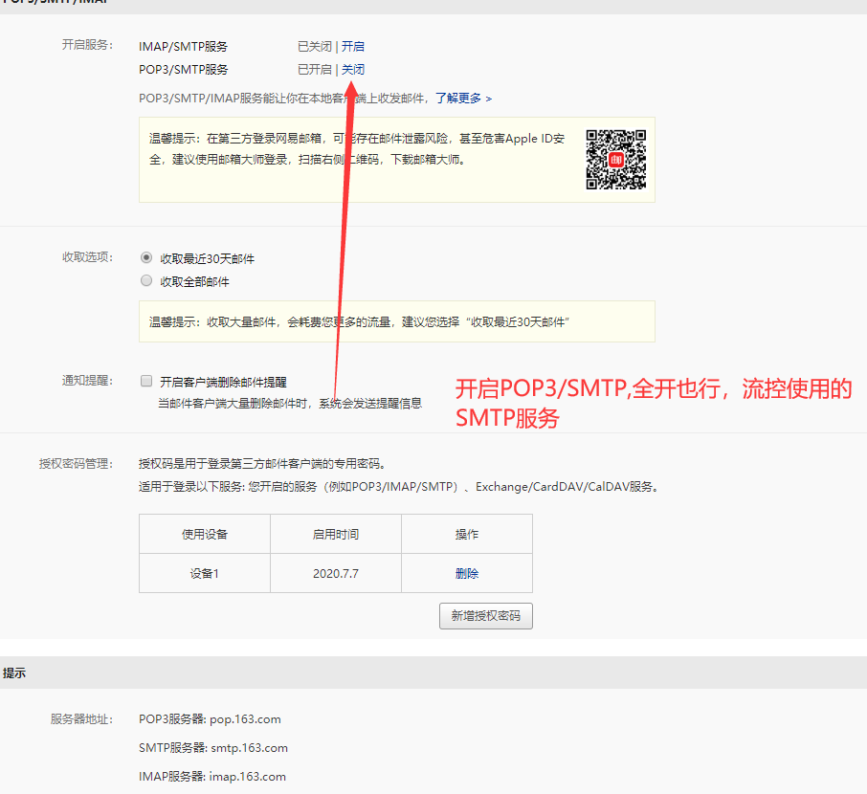Click the QR code image
The width and height of the screenshot is (867, 794).
click(x=616, y=160)
